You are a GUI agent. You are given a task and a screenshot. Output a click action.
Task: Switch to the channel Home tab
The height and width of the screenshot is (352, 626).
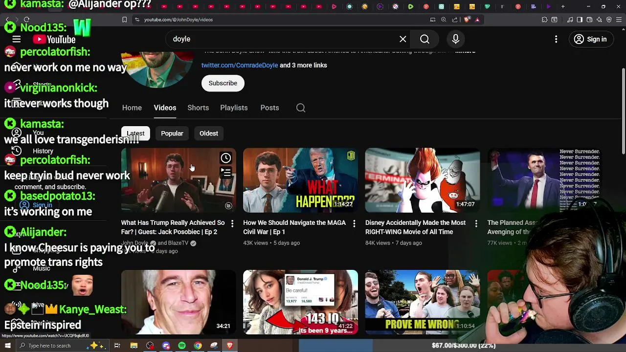(x=132, y=108)
